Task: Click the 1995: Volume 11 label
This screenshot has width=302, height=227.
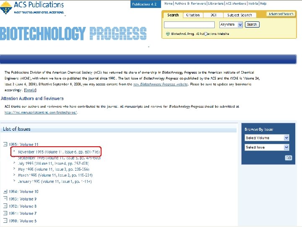Action: coord(23,144)
